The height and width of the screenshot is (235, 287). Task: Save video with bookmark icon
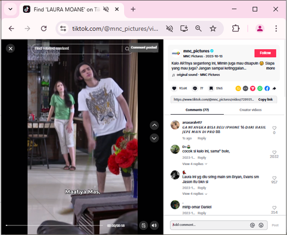tap(211, 88)
